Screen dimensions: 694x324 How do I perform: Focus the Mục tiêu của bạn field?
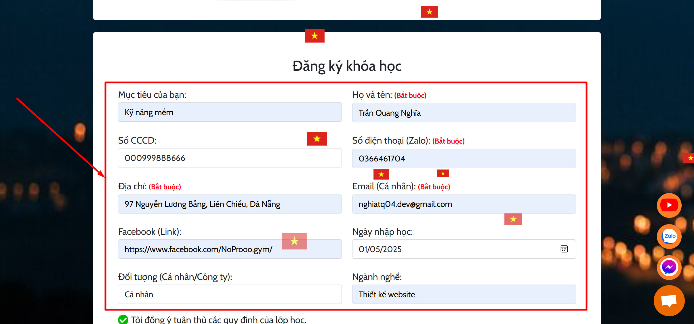click(x=230, y=112)
